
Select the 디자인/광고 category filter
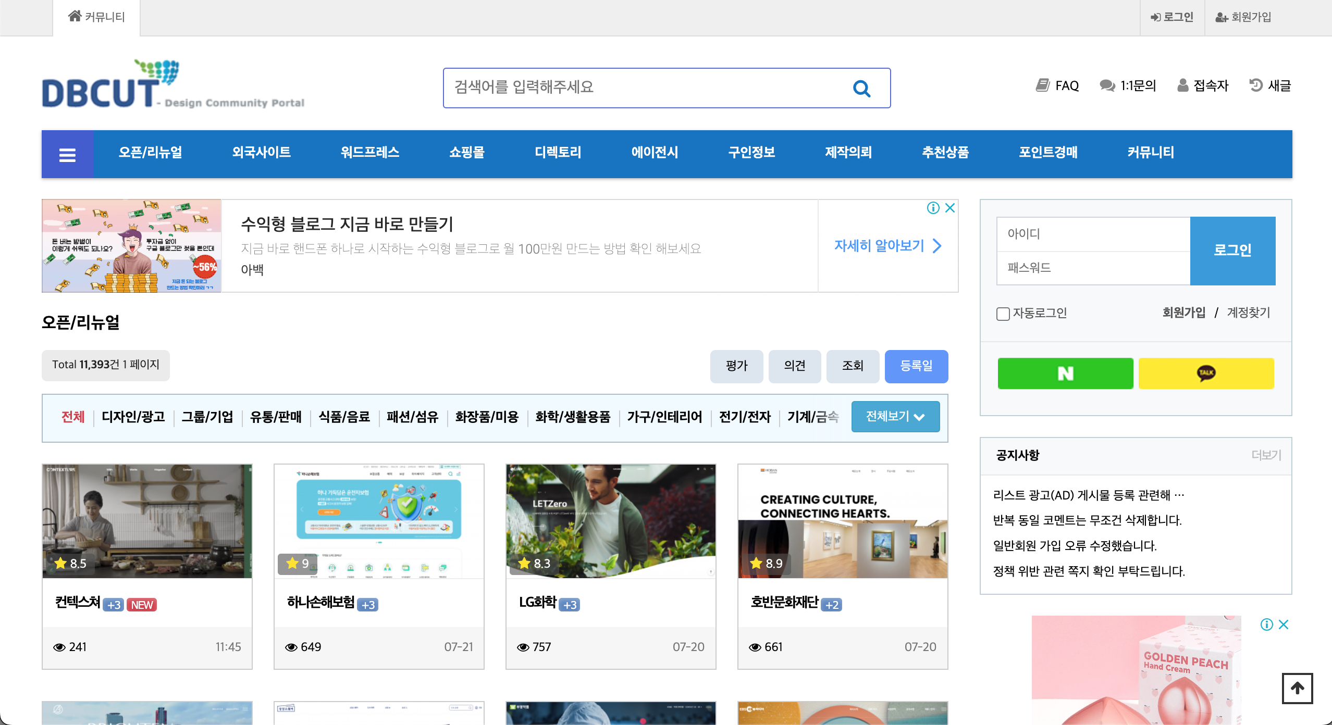133,417
